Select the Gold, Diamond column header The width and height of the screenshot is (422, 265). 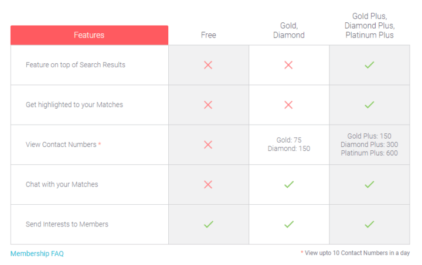pos(289,30)
